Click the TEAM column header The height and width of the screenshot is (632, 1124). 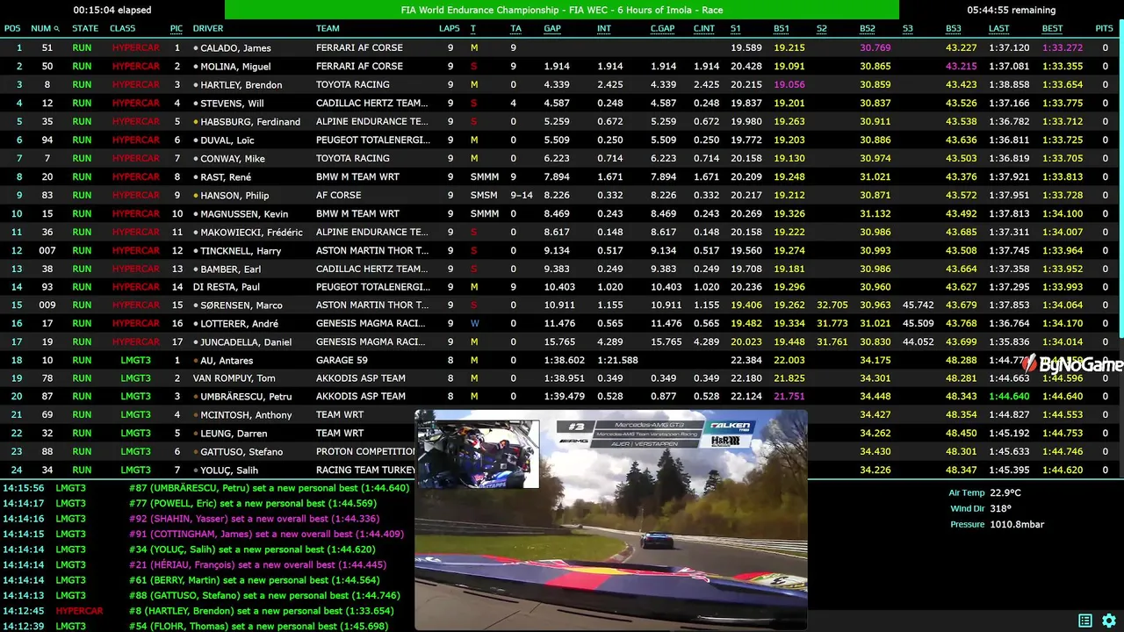click(x=328, y=29)
